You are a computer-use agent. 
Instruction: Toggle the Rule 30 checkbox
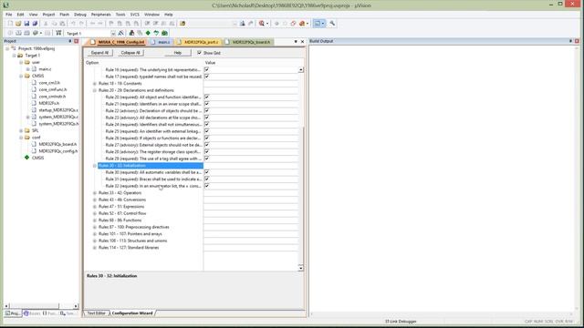click(x=207, y=172)
